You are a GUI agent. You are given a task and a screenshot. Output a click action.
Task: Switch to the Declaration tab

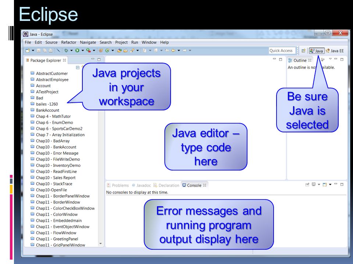click(x=166, y=186)
